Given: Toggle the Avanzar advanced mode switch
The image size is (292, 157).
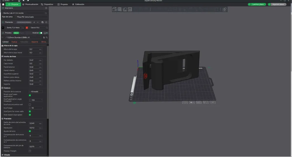Looking at the screenshot, I should [x=41, y=33].
